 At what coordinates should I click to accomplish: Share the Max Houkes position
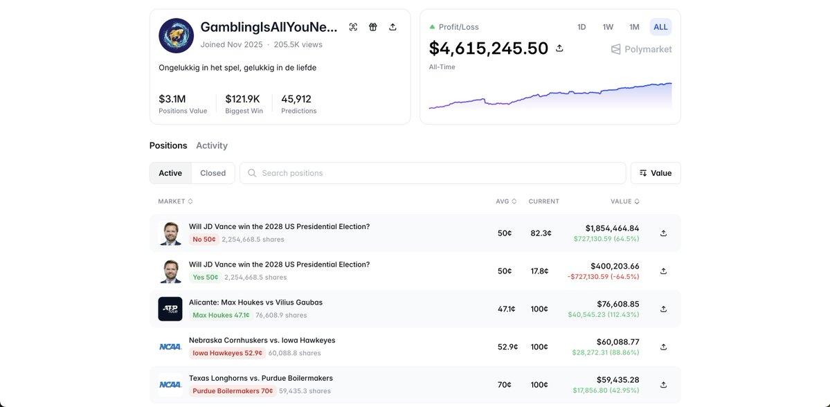pyautogui.click(x=663, y=309)
